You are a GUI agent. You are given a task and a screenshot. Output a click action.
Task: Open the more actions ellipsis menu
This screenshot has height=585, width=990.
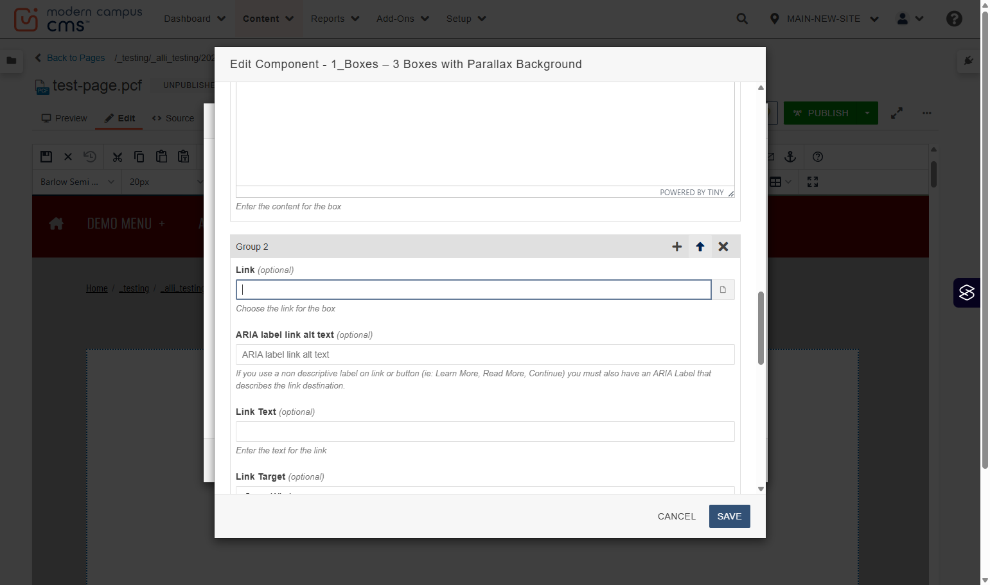point(926,113)
